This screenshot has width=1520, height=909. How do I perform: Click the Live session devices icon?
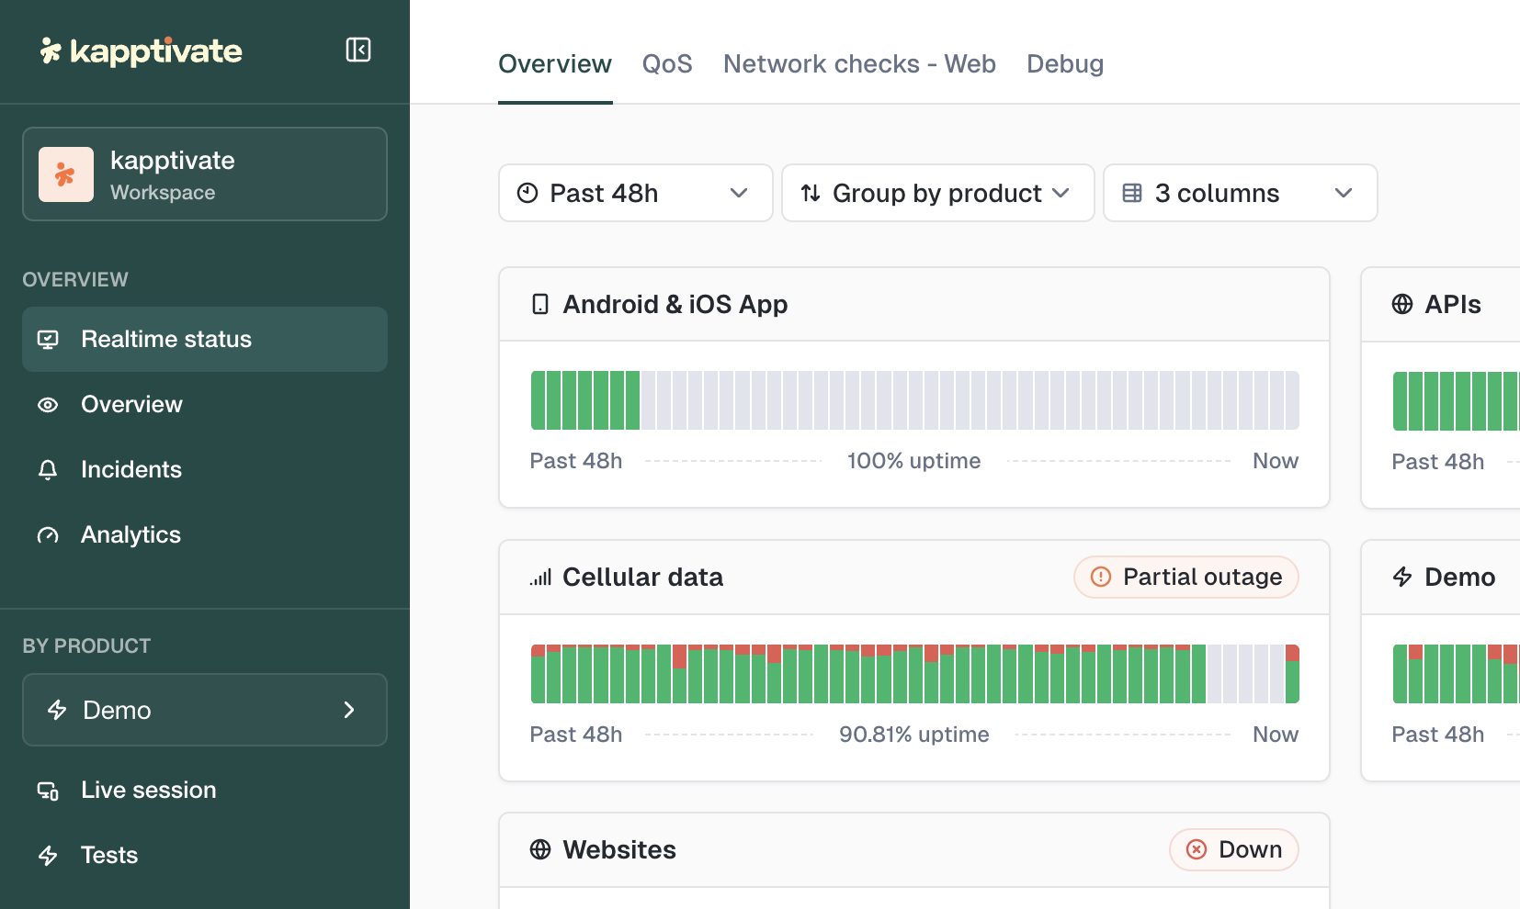click(48, 791)
